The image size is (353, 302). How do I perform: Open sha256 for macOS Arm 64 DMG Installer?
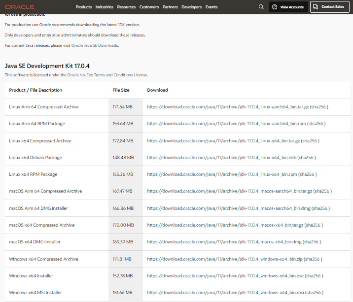point(320,208)
